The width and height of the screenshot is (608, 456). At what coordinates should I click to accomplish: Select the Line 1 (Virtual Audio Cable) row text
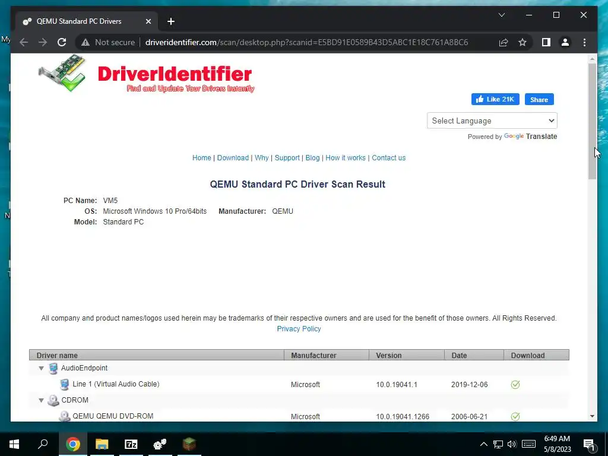116,384
